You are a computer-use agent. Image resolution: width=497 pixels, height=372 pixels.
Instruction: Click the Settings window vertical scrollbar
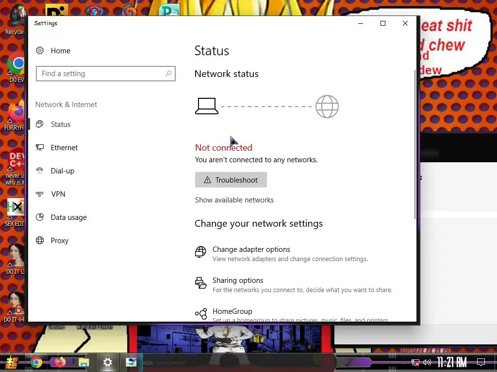click(x=414, y=144)
